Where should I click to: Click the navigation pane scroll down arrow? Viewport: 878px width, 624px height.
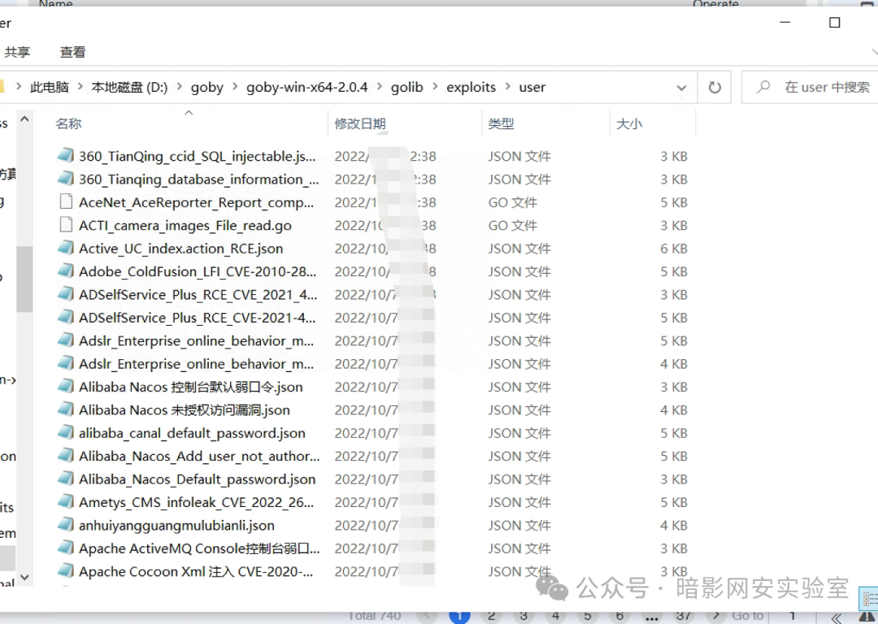click(x=24, y=576)
